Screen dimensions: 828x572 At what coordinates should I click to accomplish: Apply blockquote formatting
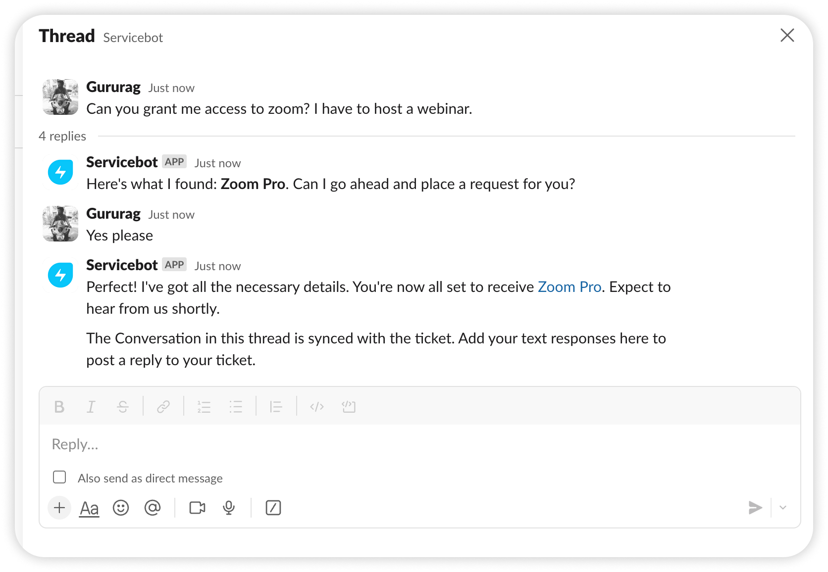pyautogui.click(x=276, y=407)
